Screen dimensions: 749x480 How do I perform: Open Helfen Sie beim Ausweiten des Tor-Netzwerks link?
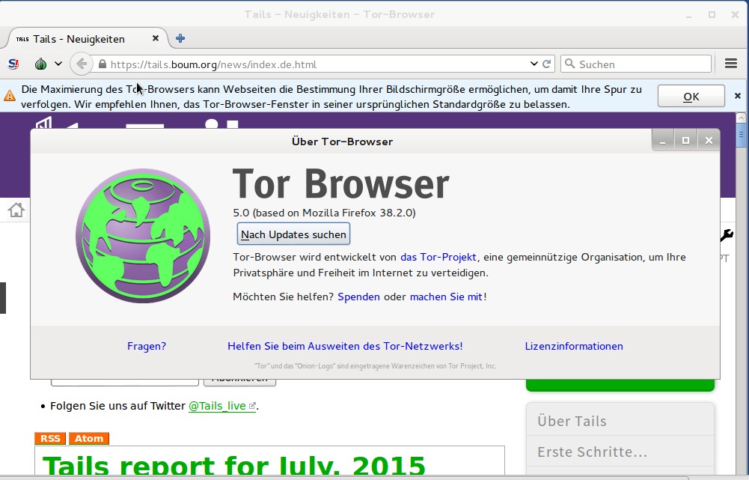click(345, 346)
